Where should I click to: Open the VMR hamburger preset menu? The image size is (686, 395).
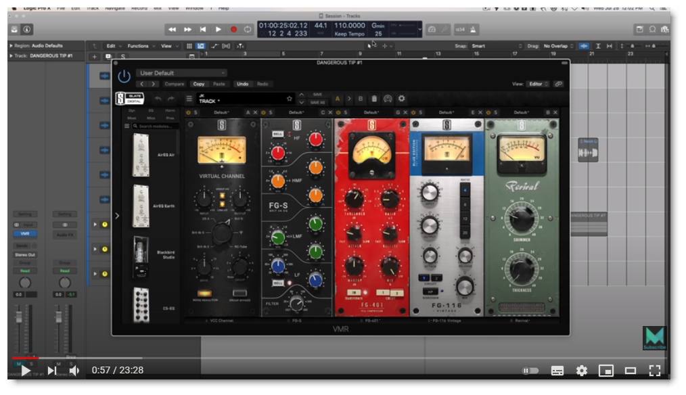189,99
